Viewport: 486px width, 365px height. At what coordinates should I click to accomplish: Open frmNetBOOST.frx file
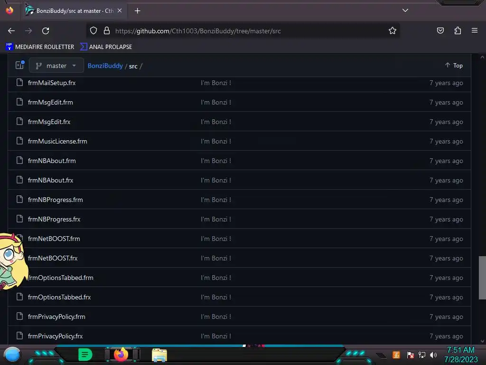point(53,258)
